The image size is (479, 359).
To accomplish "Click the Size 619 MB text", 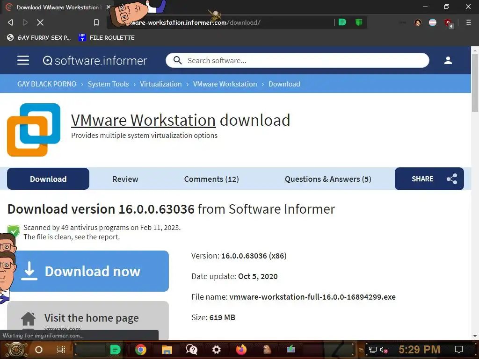I will pos(213,317).
